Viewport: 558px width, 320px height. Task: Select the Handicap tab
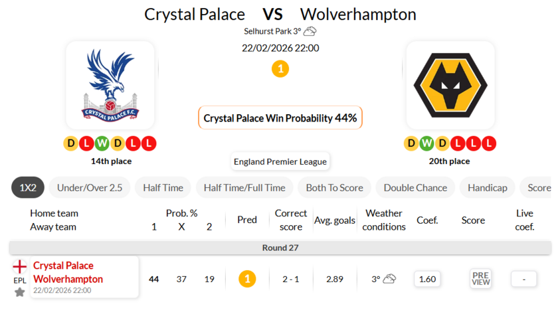pos(487,188)
